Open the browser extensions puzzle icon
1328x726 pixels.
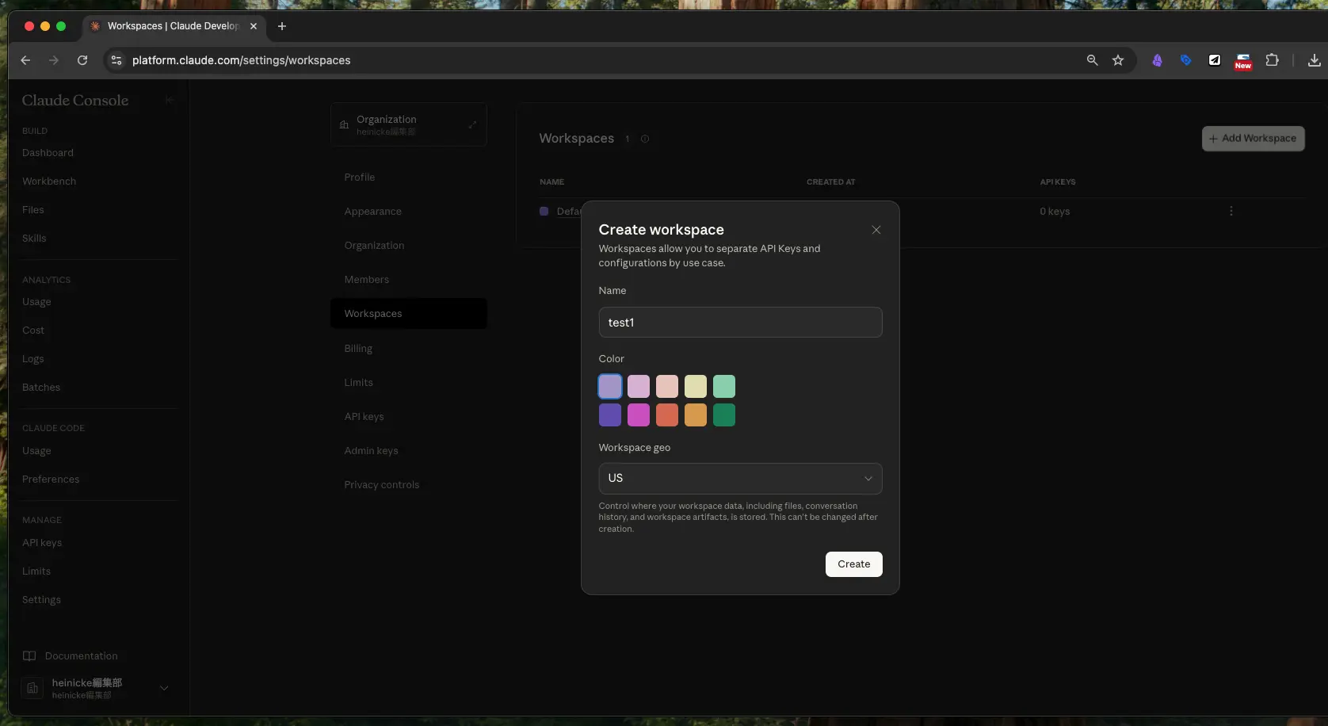pos(1272,60)
